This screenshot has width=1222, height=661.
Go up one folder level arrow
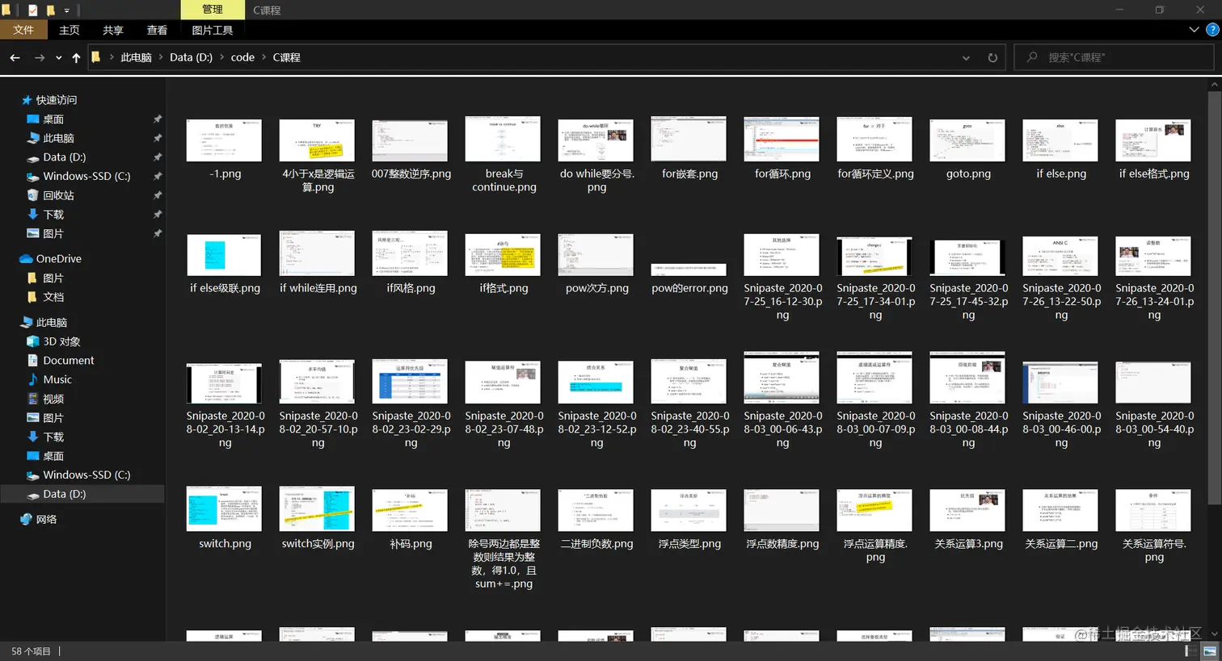click(x=76, y=57)
